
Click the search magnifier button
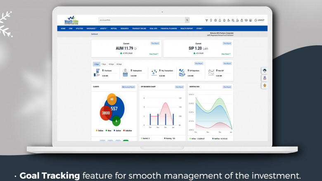point(187,20)
